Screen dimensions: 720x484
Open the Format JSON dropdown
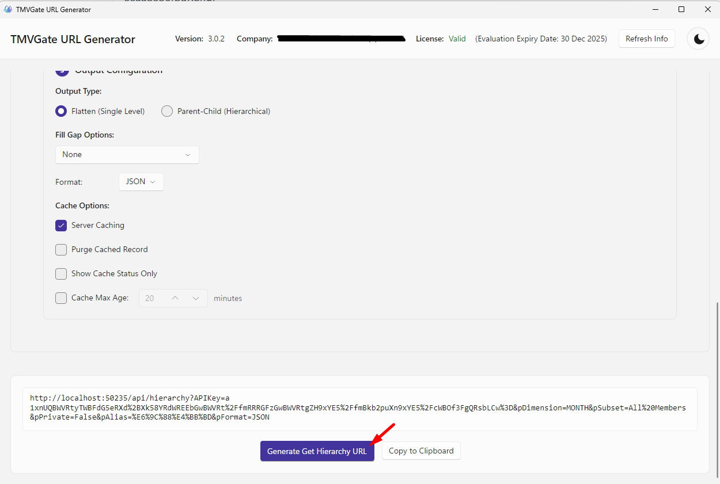(x=141, y=181)
